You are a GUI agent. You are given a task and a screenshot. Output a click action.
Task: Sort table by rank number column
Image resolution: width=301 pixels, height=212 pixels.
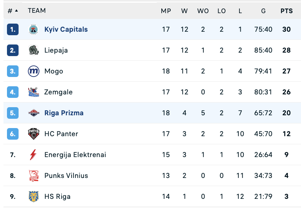tap(12, 11)
